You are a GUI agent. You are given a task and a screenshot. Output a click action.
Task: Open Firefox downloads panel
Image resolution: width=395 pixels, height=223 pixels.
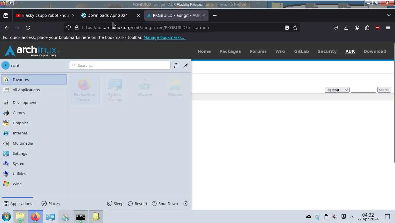tap(346, 28)
